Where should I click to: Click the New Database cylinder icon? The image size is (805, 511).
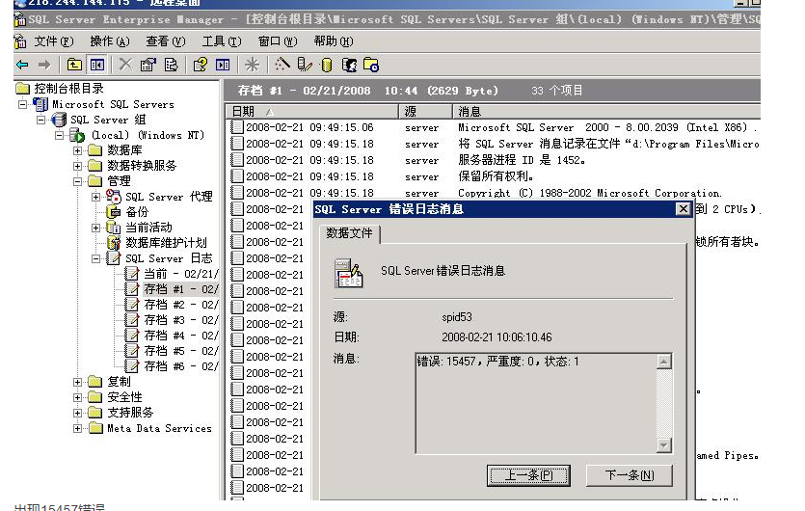point(327,65)
